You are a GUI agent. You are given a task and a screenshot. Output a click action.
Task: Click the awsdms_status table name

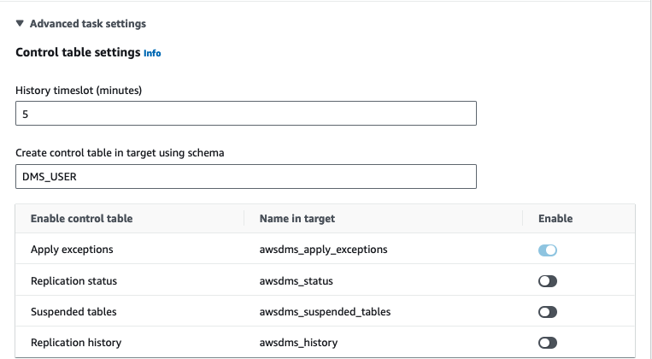[296, 280]
